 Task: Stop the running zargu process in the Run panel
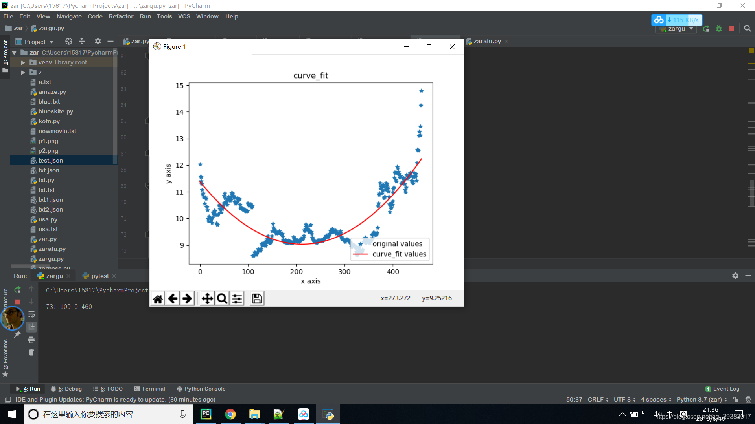[17, 302]
